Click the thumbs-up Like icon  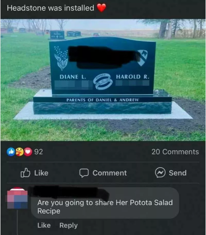pos(25,173)
